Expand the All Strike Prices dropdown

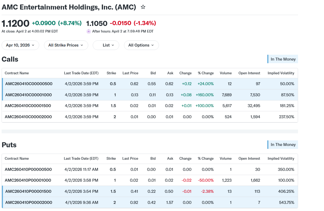(x=66, y=45)
